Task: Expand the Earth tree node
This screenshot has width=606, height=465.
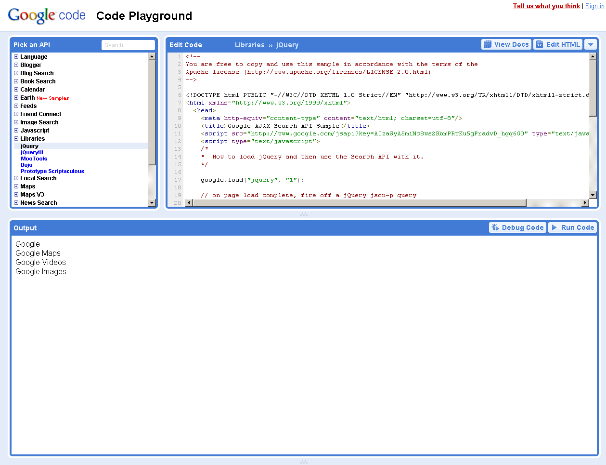Action: pyautogui.click(x=16, y=98)
